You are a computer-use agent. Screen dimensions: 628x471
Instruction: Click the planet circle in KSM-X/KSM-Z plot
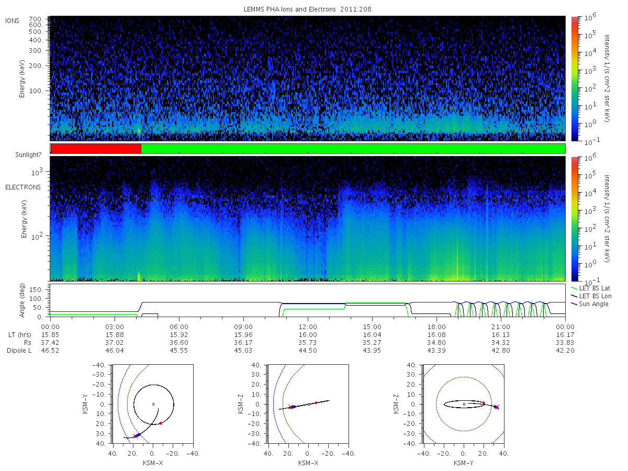coord(309,404)
